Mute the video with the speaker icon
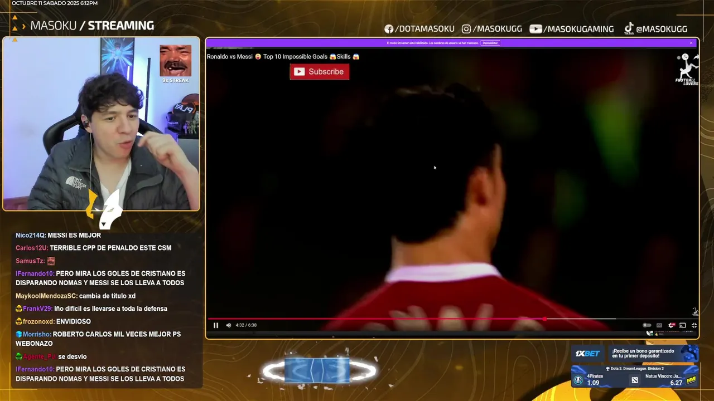This screenshot has height=401, width=714. (228, 325)
